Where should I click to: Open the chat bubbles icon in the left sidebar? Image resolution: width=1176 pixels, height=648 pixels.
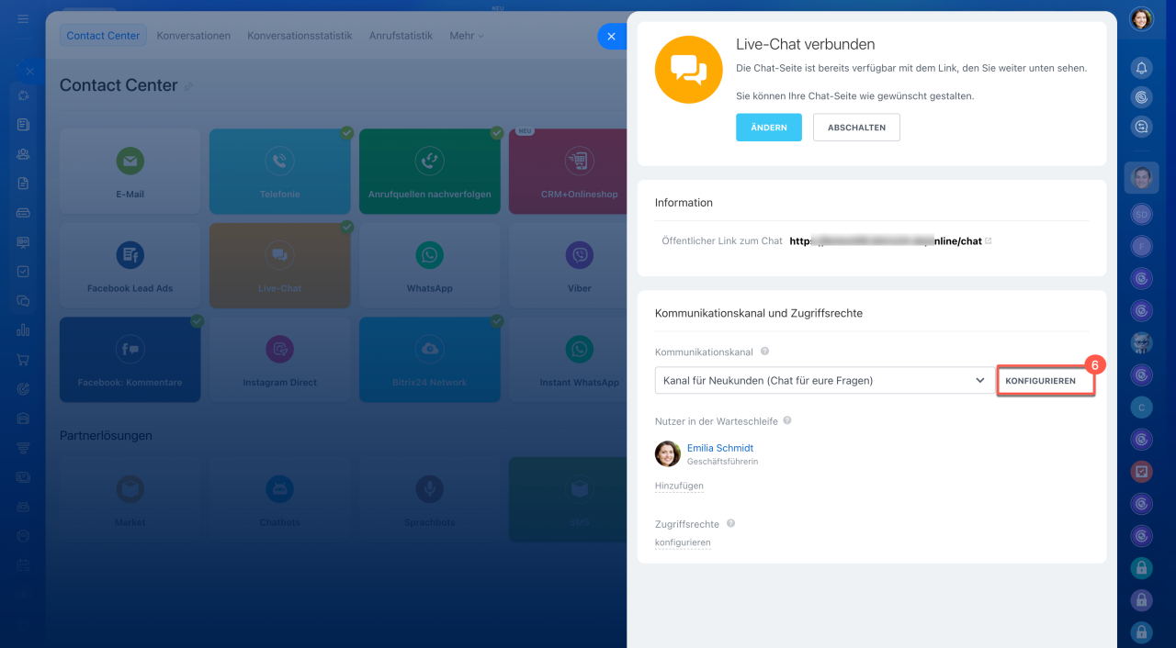[x=24, y=301]
